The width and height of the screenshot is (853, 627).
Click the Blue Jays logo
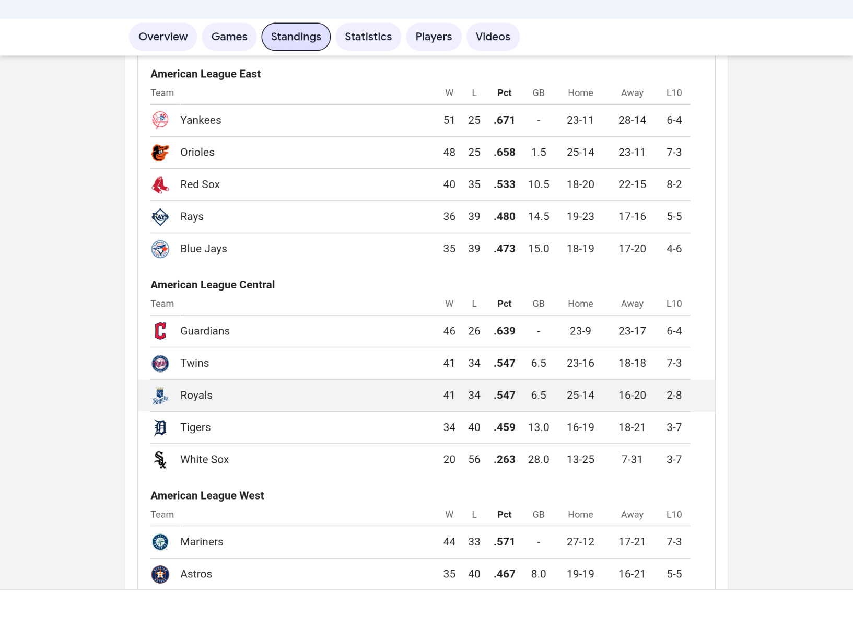pos(160,249)
